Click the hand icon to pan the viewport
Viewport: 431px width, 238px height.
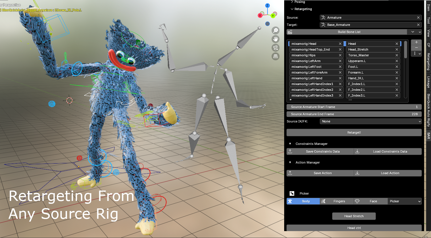276,39
